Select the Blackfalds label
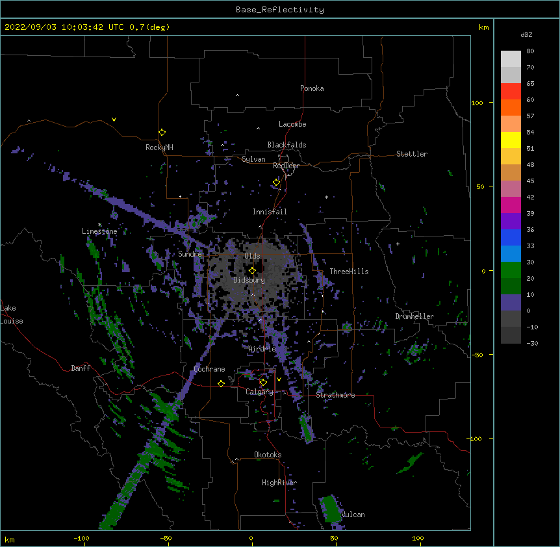The image size is (560, 547). click(x=286, y=145)
